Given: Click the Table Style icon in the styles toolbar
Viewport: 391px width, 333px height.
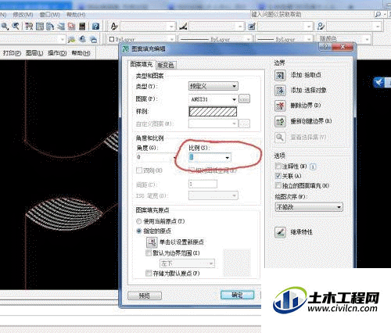Looking at the screenshot, I should tap(252, 26).
